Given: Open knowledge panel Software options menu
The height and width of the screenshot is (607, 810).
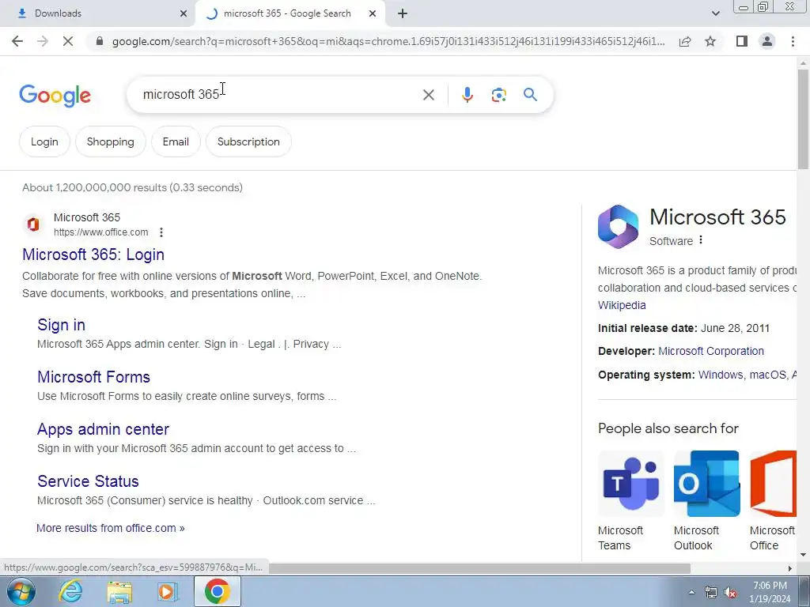Looking at the screenshot, I should click(701, 240).
